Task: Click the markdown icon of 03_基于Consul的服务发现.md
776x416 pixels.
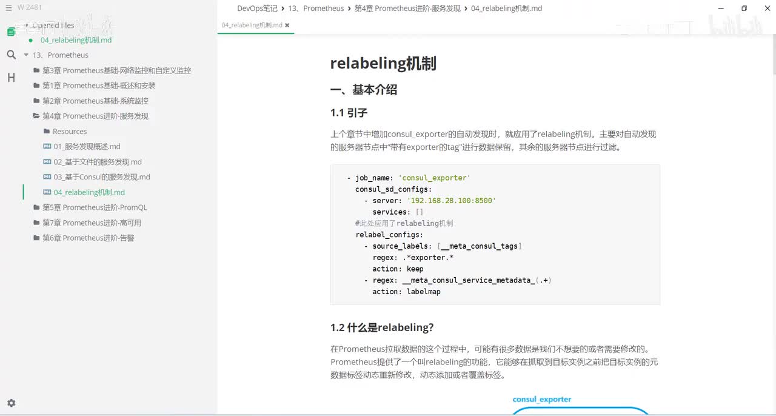Action: (x=47, y=176)
